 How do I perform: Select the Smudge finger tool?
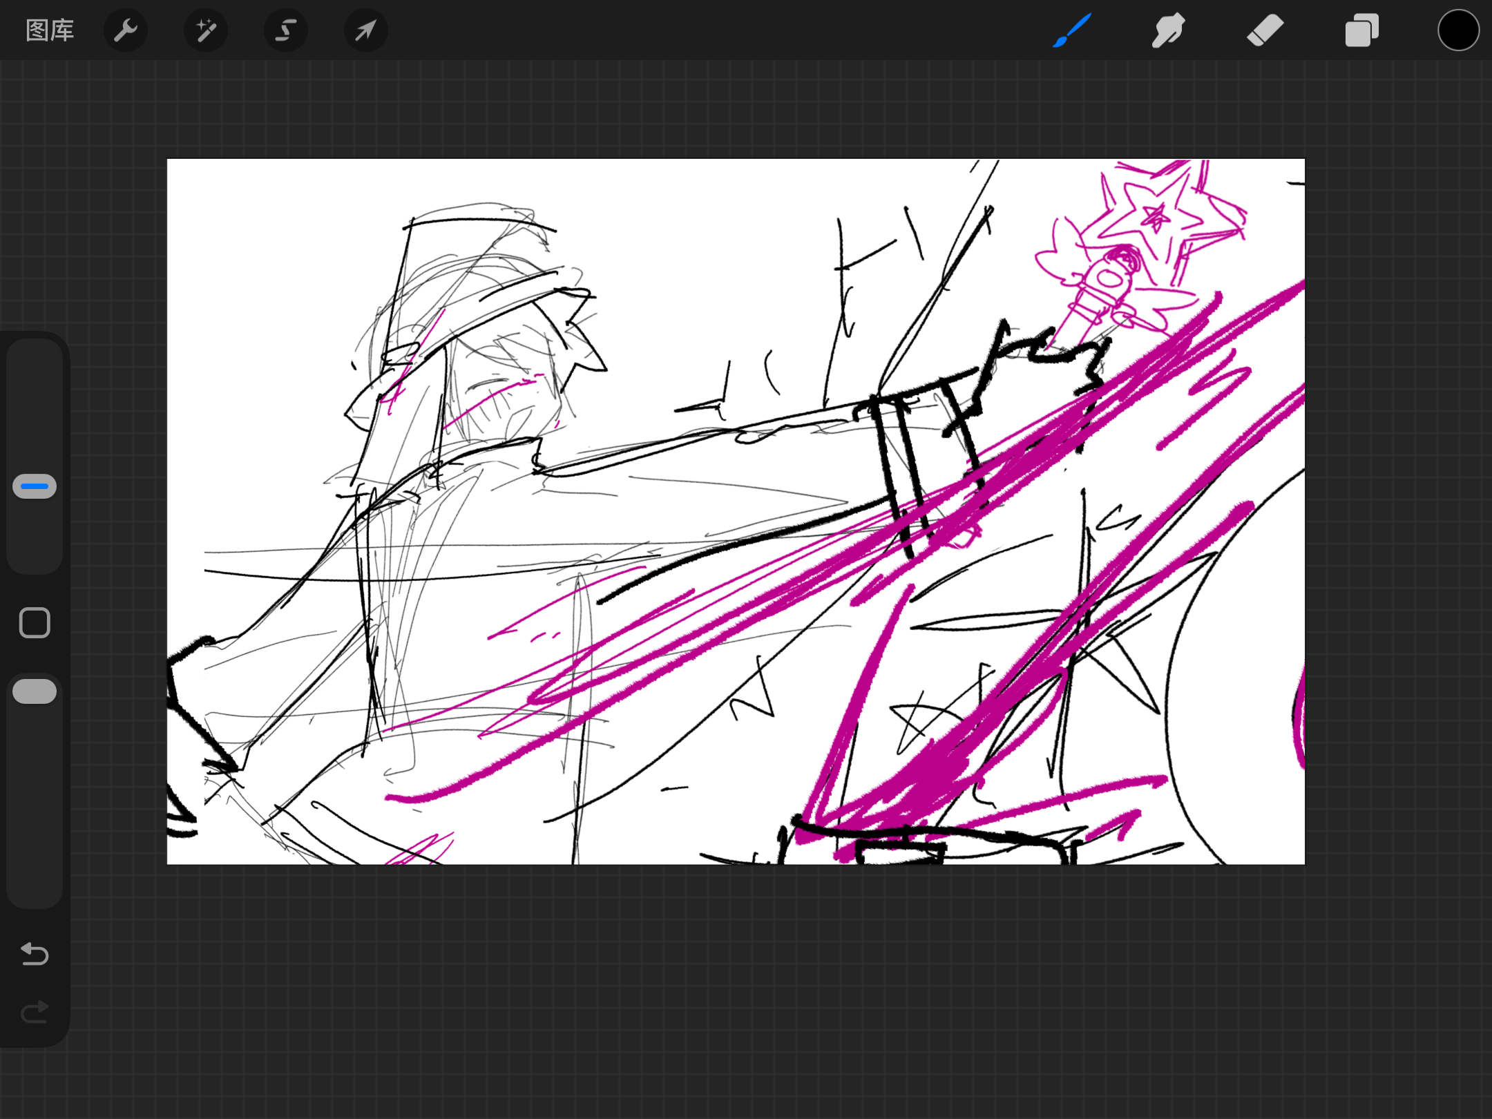point(1168,30)
